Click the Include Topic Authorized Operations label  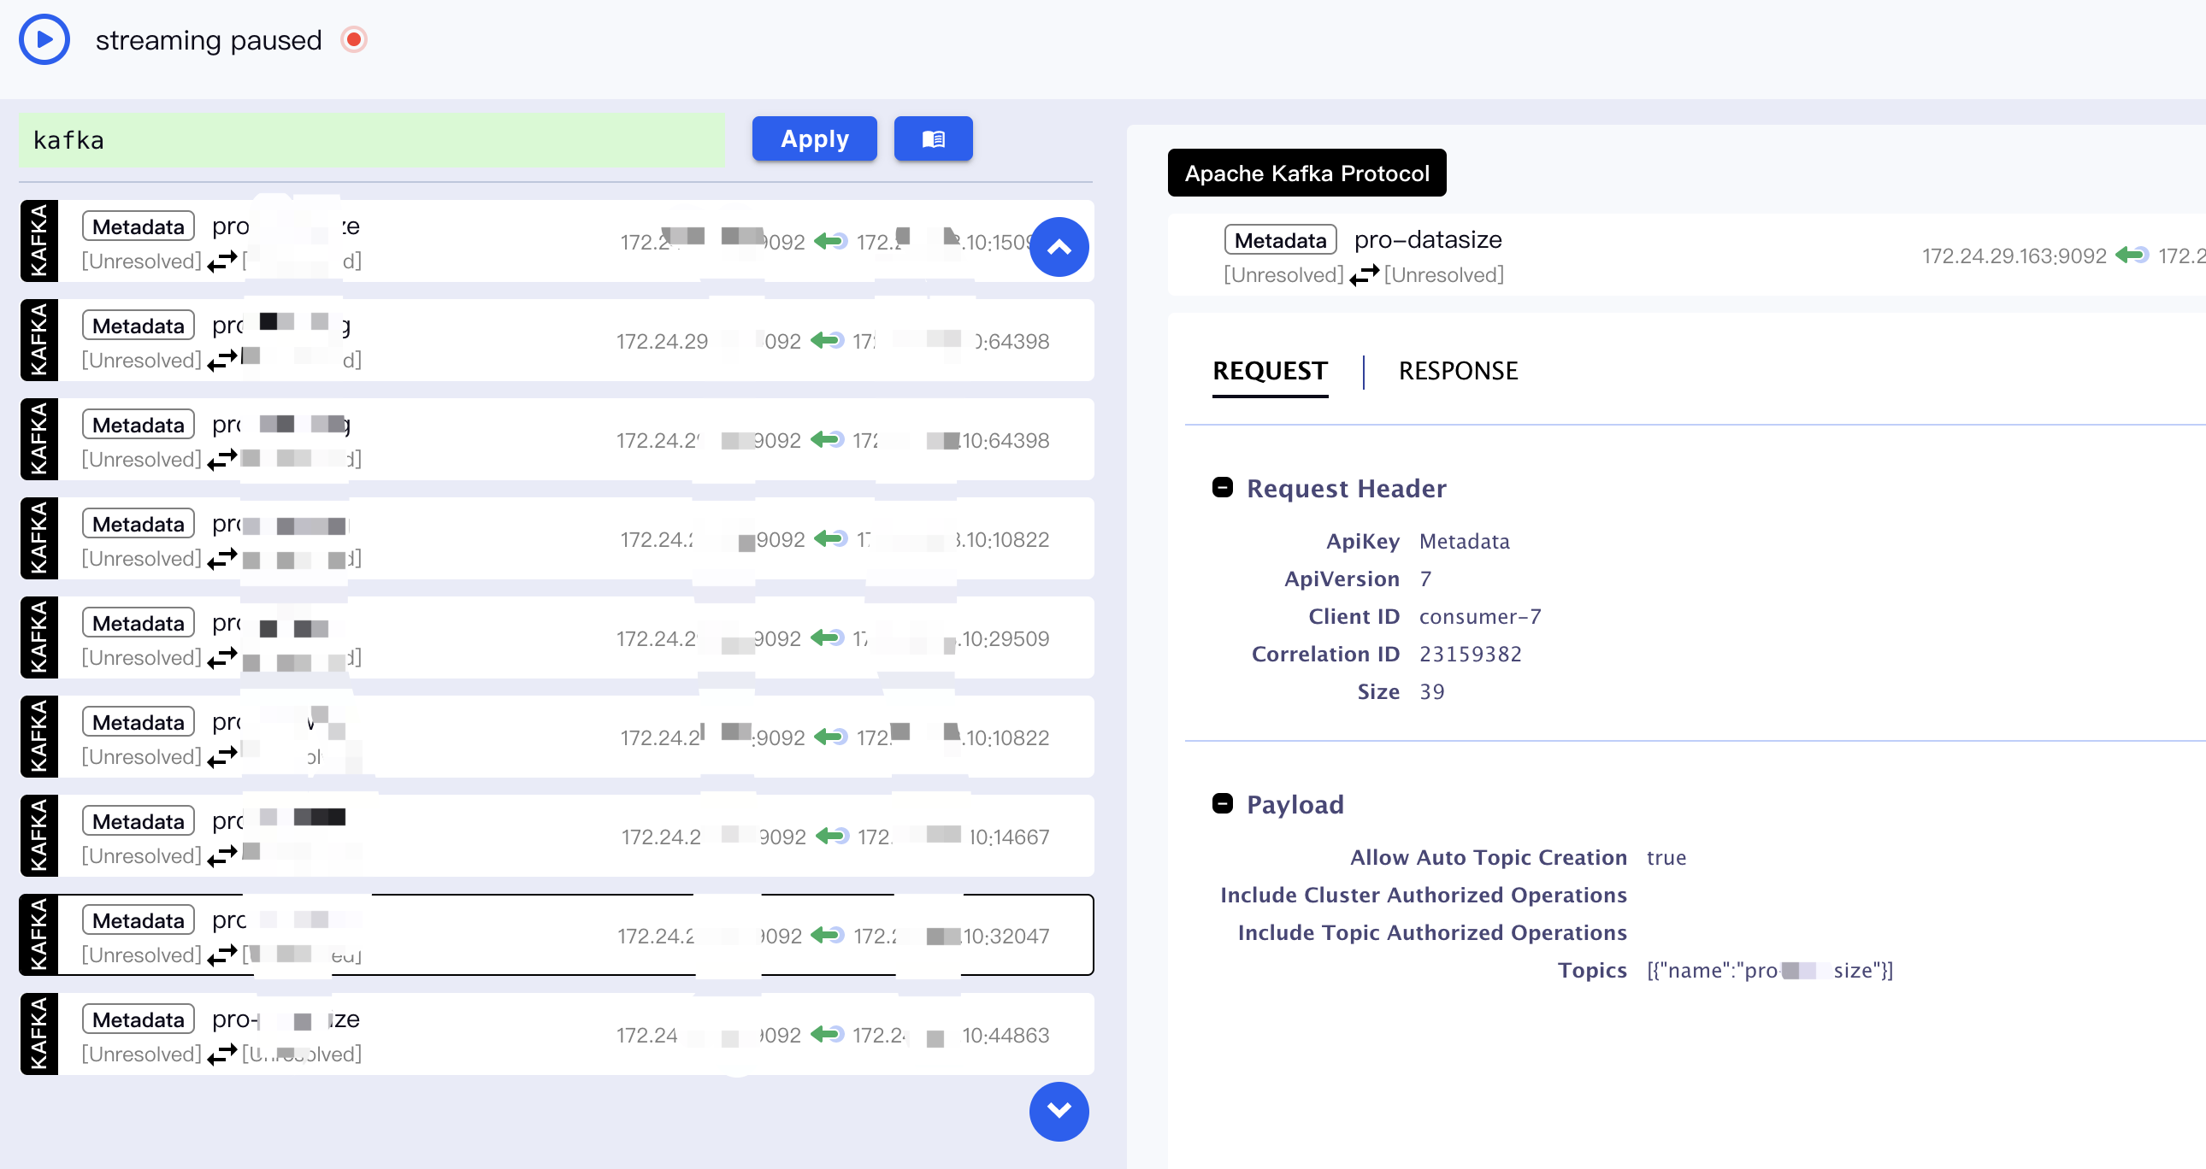pos(1432,933)
